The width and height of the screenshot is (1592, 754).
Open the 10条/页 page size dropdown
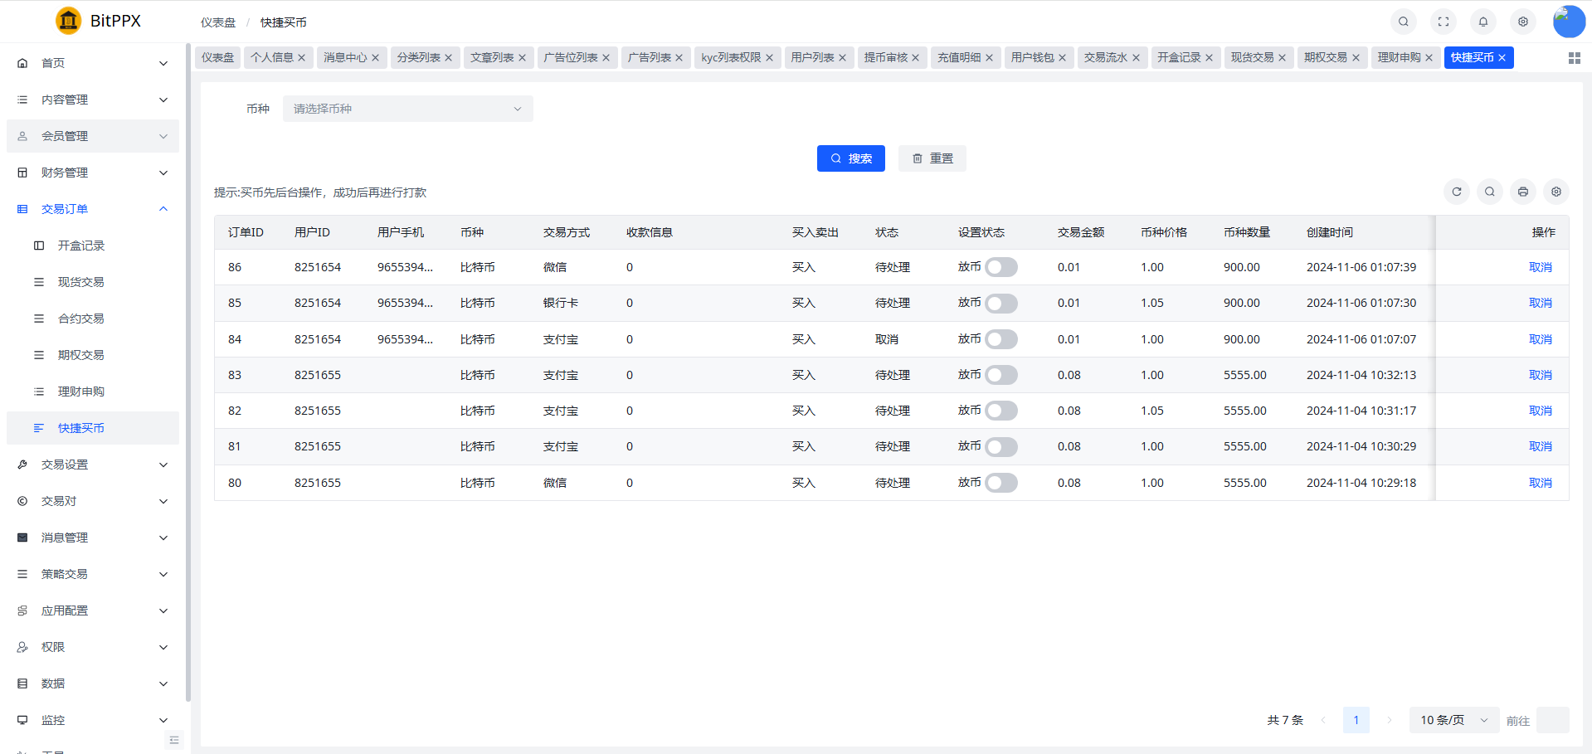pyautogui.click(x=1453, y=720)
